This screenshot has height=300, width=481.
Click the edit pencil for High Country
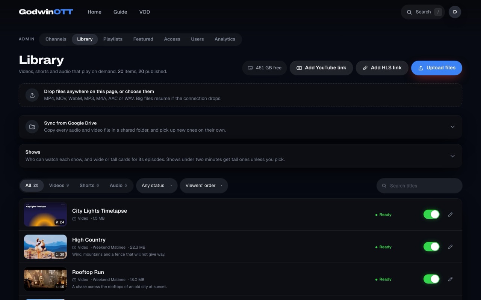(x=450, y=247)
